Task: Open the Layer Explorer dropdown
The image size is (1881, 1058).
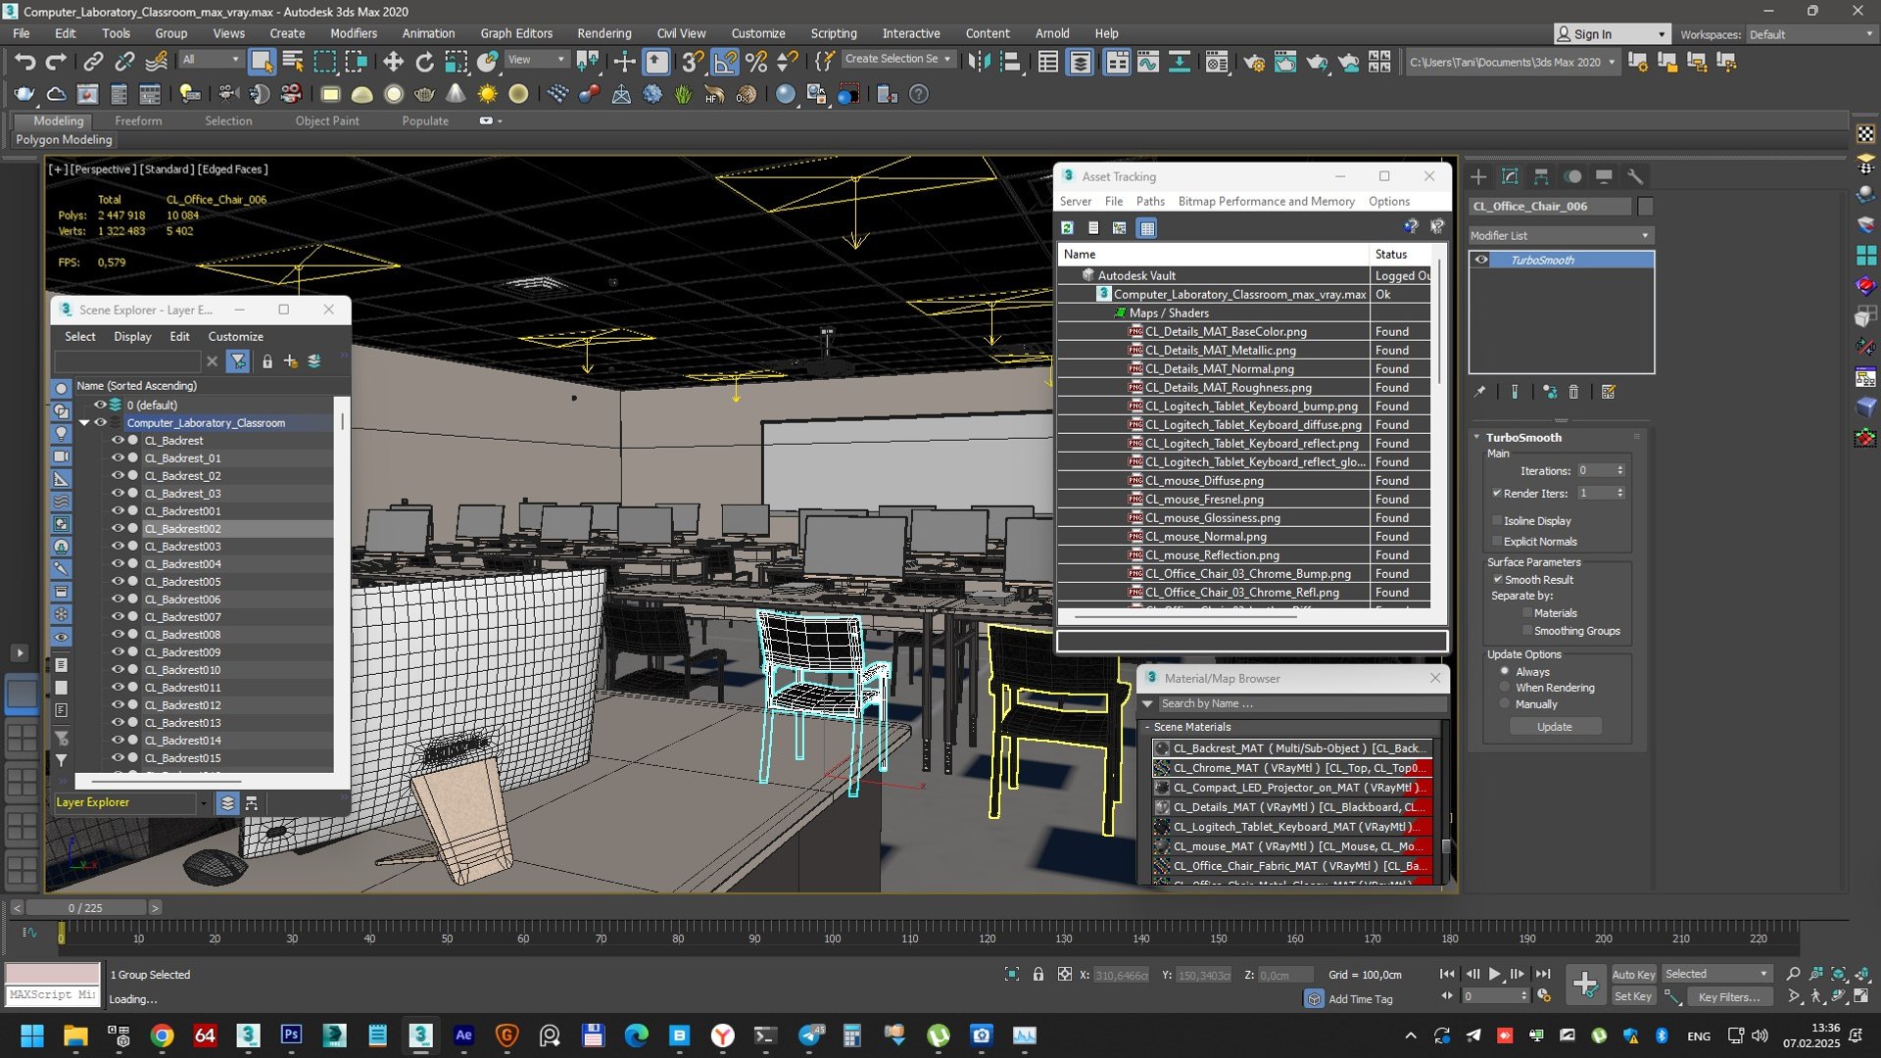Action: pos(203,802)
